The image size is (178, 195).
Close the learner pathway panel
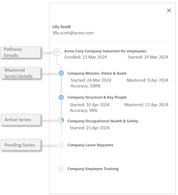tap(169, 10)
